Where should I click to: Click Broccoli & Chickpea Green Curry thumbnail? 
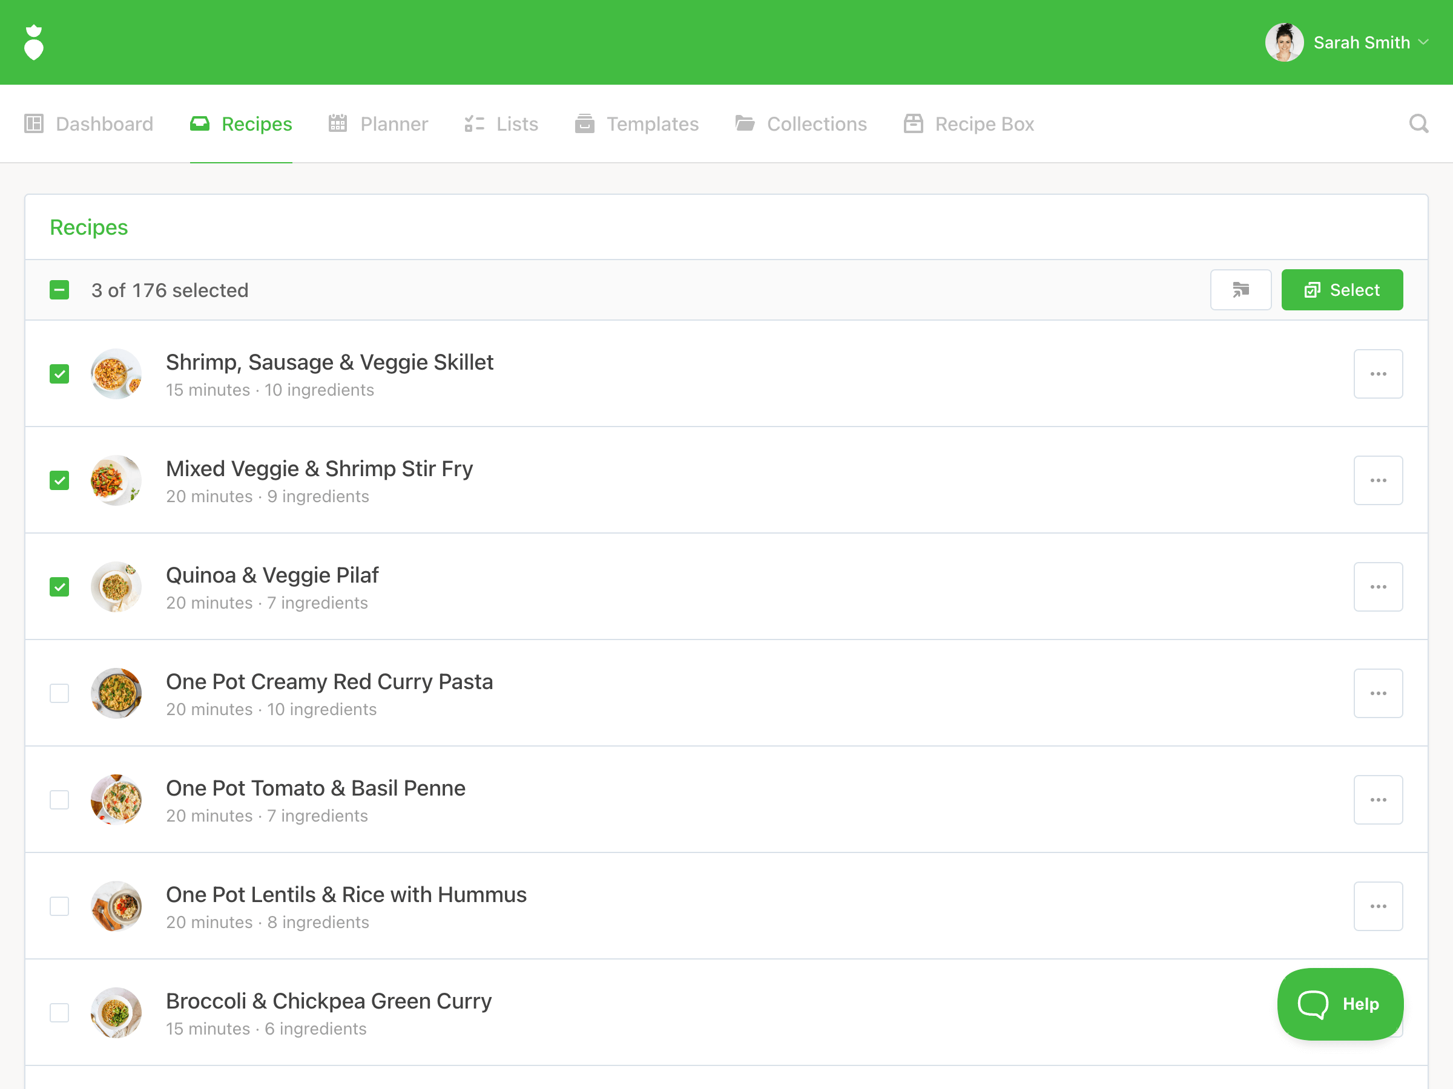click(x=116, y=1012)
